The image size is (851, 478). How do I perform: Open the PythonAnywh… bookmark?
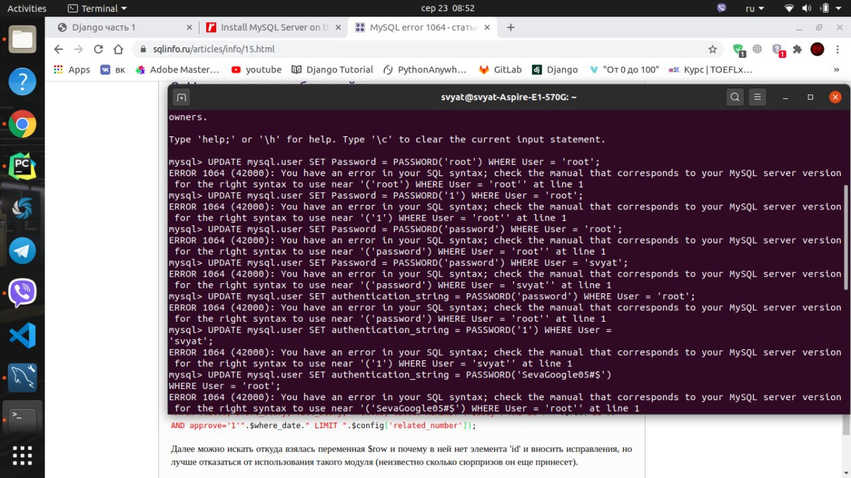(425, 69)
